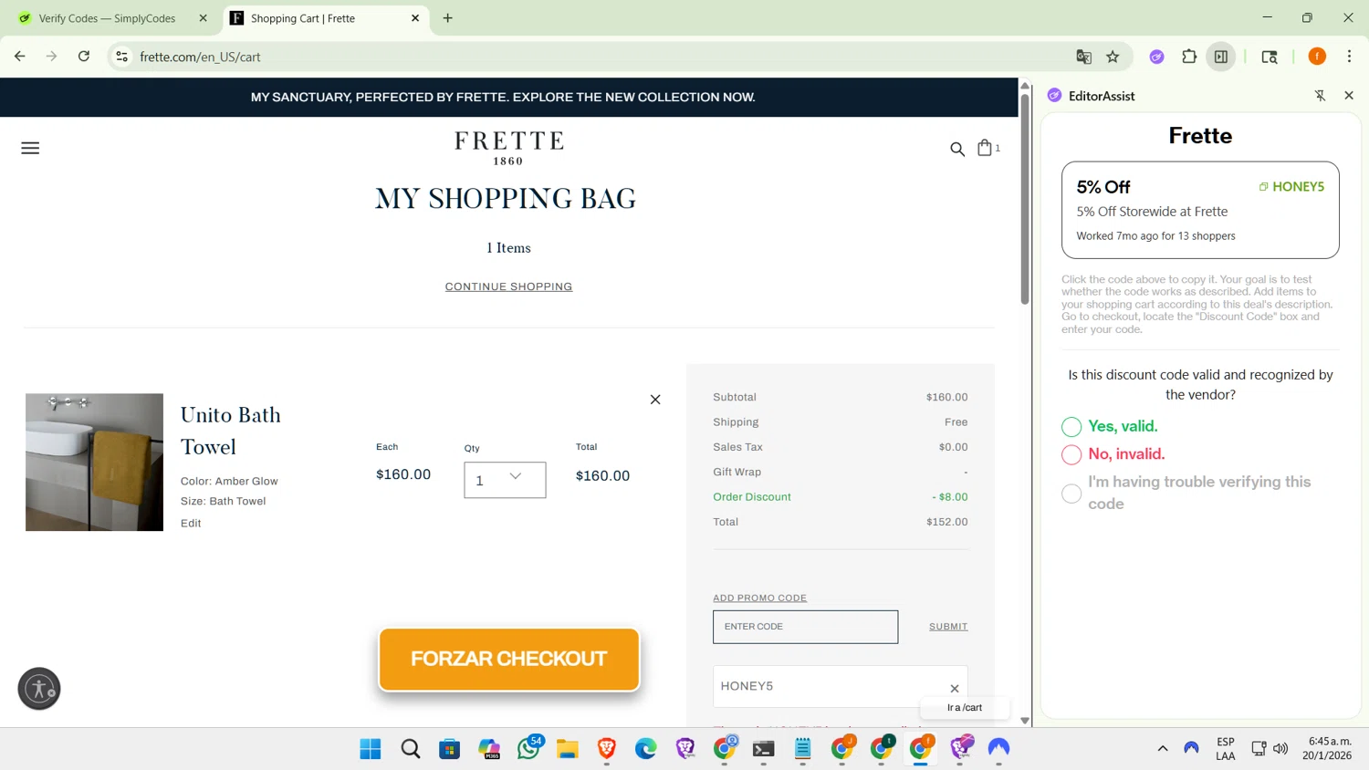Open the taskbar clock showing 6:45 a.m.

coord(1327,749)
